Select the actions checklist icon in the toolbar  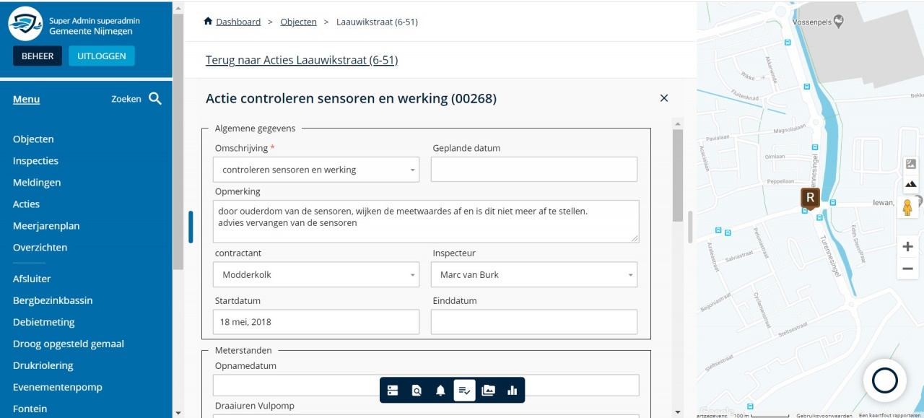point(464,391)
